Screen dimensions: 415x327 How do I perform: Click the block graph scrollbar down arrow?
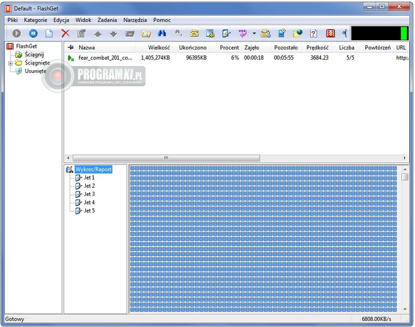click(405, 309)
